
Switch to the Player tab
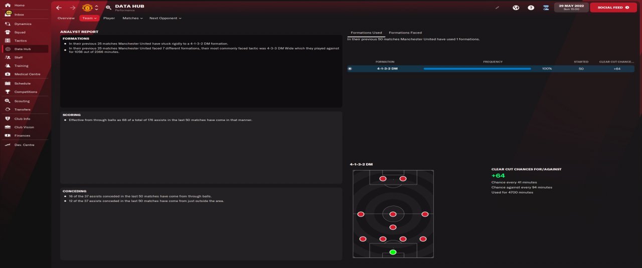point(109,18)
